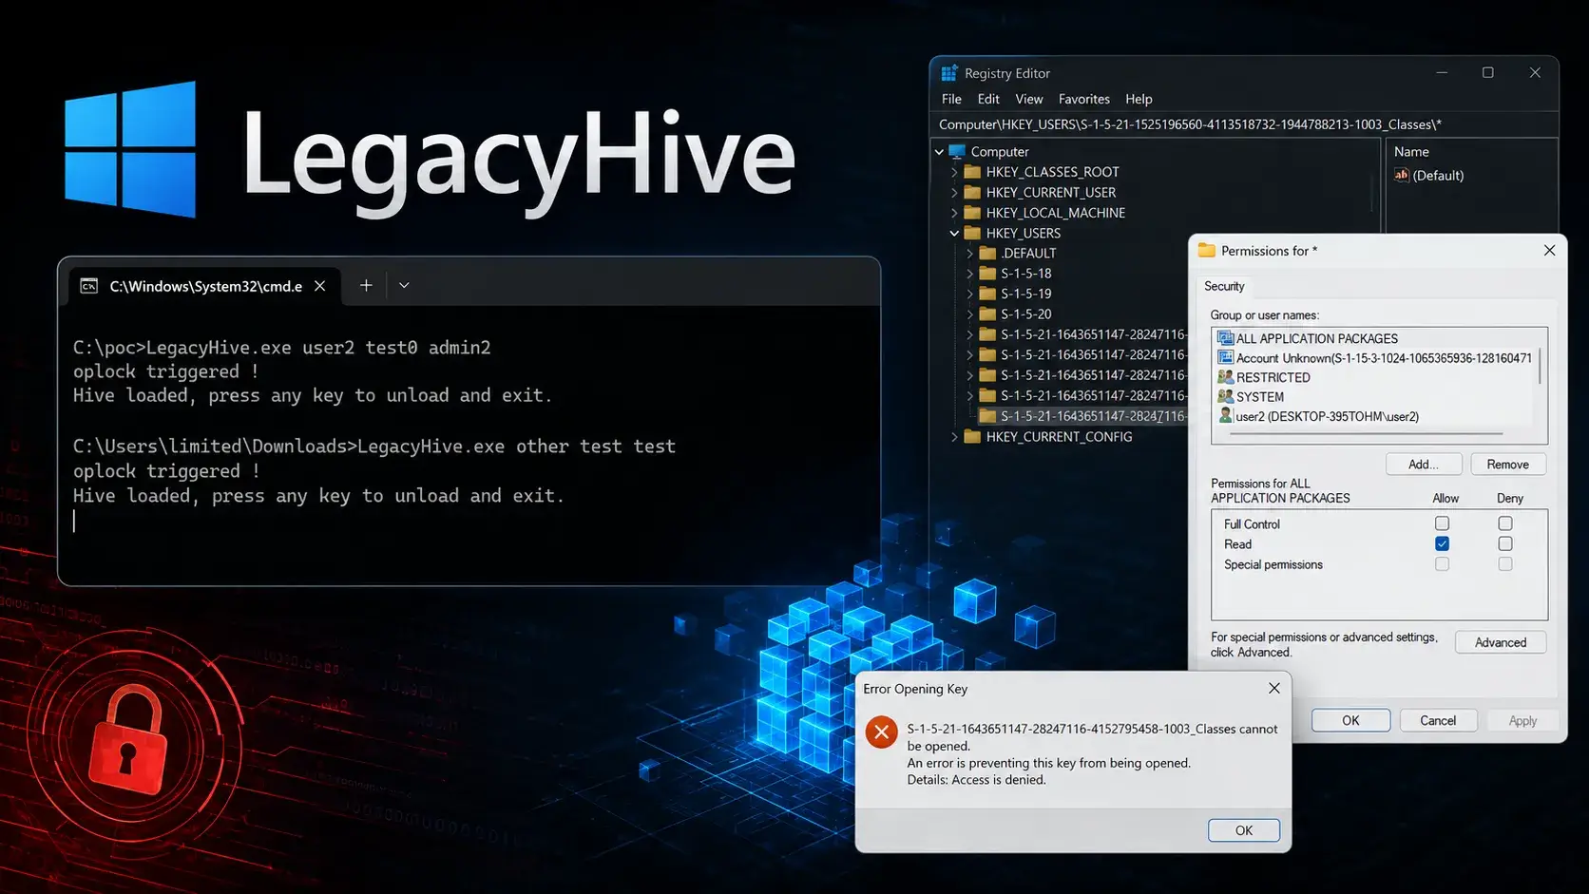The width and height of the screenshot is (1589, 894).
Task: Click the Add... button
Action: [1423, 464]
